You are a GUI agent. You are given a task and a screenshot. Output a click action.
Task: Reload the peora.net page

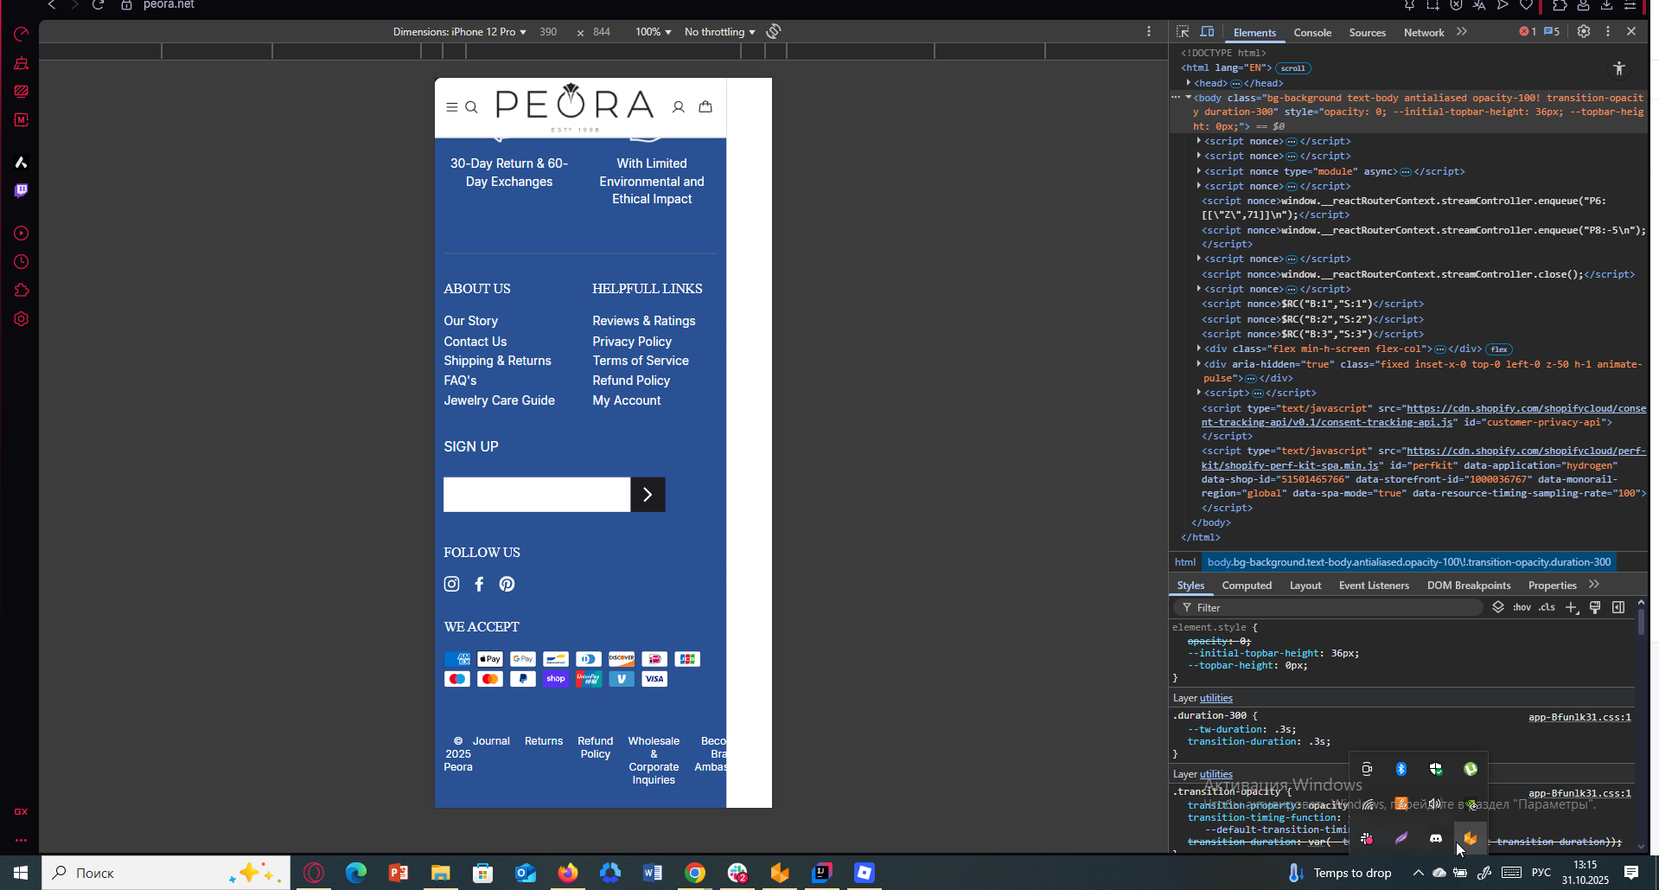(99, 5)
